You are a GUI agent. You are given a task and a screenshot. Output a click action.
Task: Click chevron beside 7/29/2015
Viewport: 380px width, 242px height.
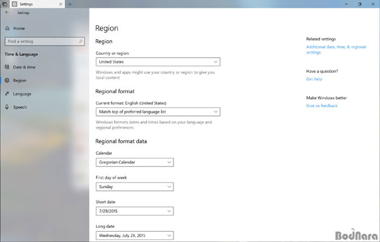[169, 211]
